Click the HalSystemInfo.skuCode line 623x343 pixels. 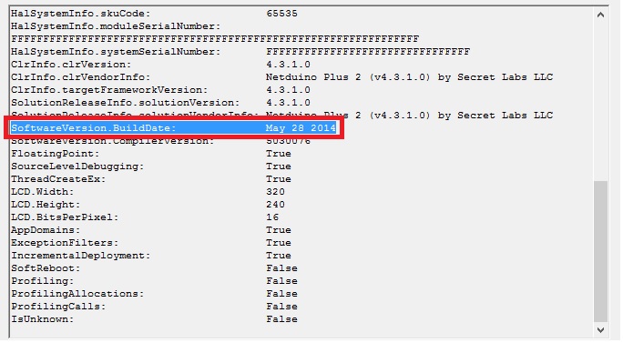click(x=154, y=14)
